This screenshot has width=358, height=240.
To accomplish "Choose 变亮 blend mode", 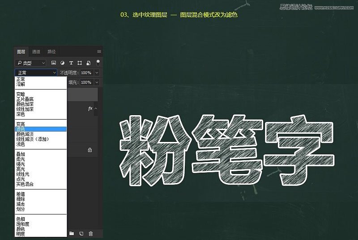I will pos(41,124).
